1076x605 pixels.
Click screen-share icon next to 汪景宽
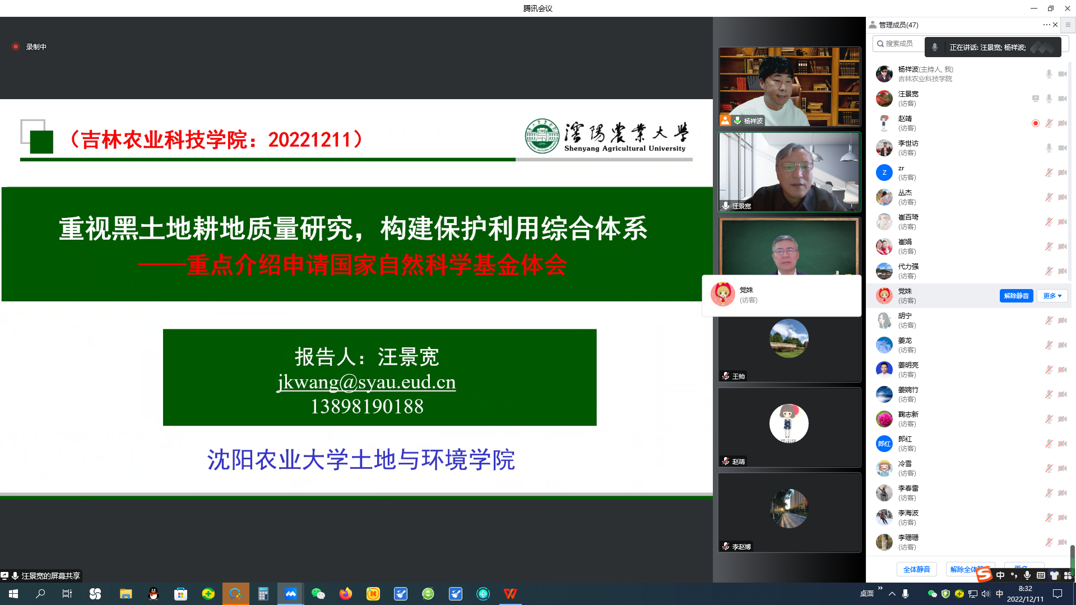pos(1035,99)
